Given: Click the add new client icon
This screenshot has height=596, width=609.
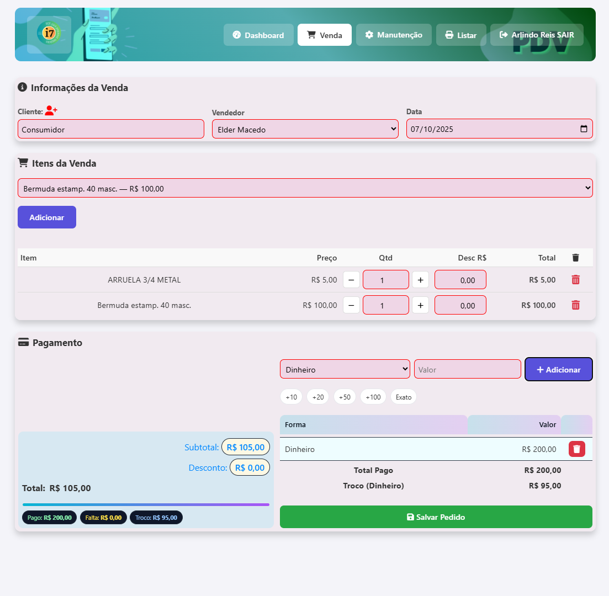Looking at the screenshot, I should click(51, 110).
